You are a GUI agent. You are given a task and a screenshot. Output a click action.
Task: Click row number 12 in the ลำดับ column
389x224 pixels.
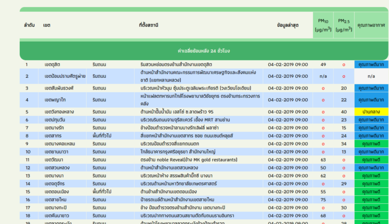point(28,168)
